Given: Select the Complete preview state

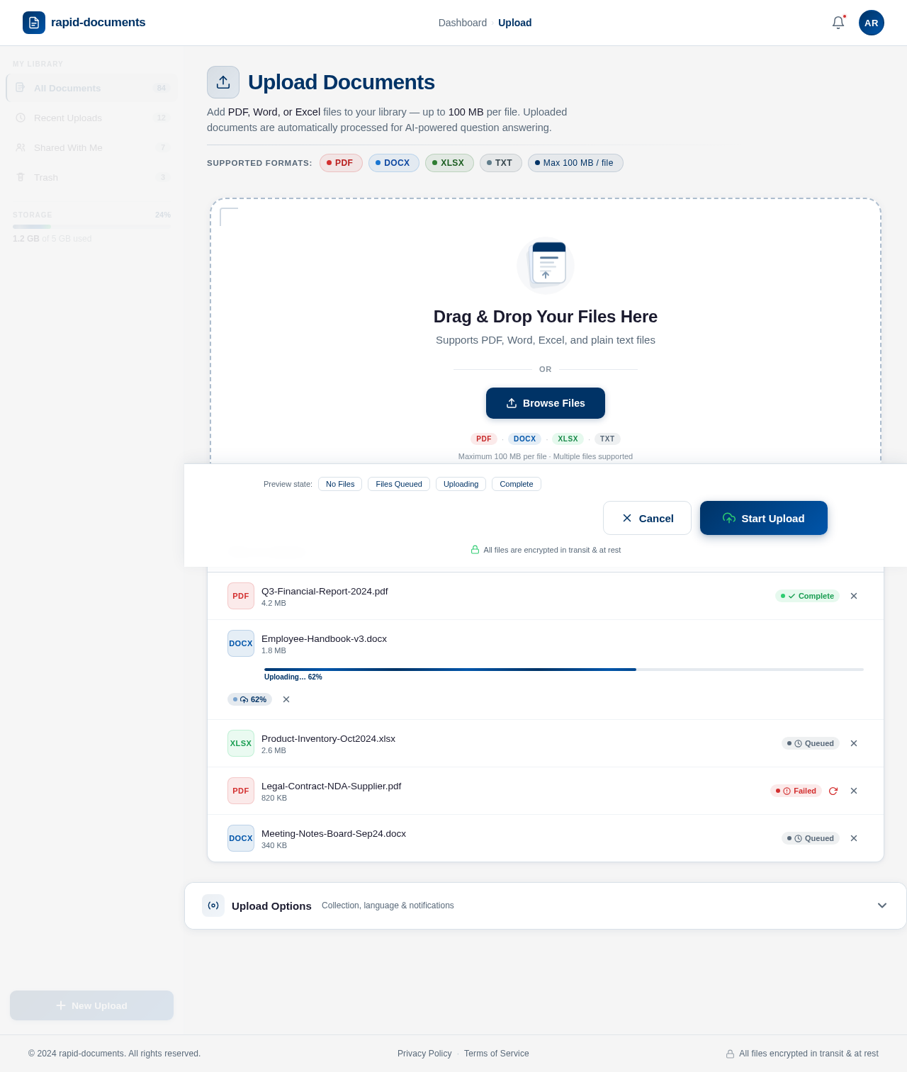Looking at the screenshot, I should (516, 484).
